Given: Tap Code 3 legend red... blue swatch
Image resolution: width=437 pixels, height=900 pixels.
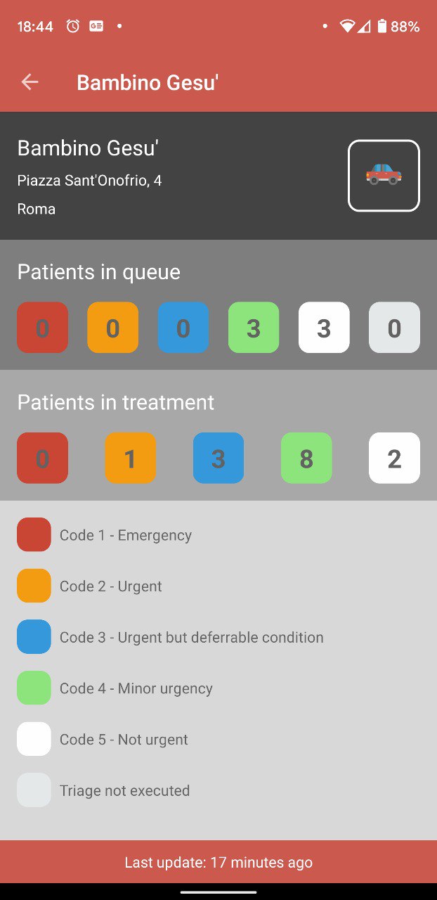Looking at the screenshot, I should tap(34, 637).
